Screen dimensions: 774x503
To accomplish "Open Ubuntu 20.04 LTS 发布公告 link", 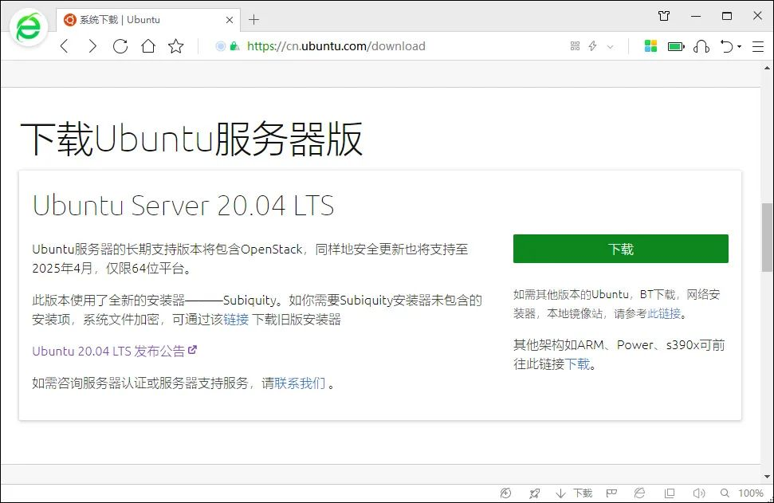I will click(115, 351).
